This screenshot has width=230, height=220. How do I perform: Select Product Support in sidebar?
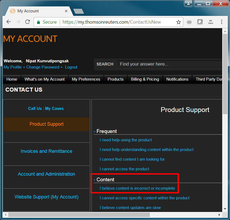pyautogui.click(x=47, y=124)
